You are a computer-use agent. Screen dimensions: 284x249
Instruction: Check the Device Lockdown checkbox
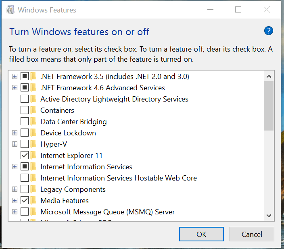pyautogui.click(x=25, y=133)
